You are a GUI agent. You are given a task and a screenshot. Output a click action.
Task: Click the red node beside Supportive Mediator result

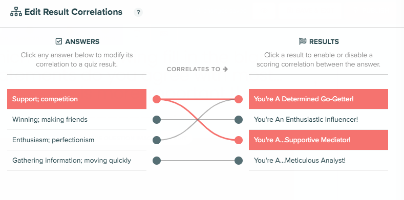pos(239,140)
